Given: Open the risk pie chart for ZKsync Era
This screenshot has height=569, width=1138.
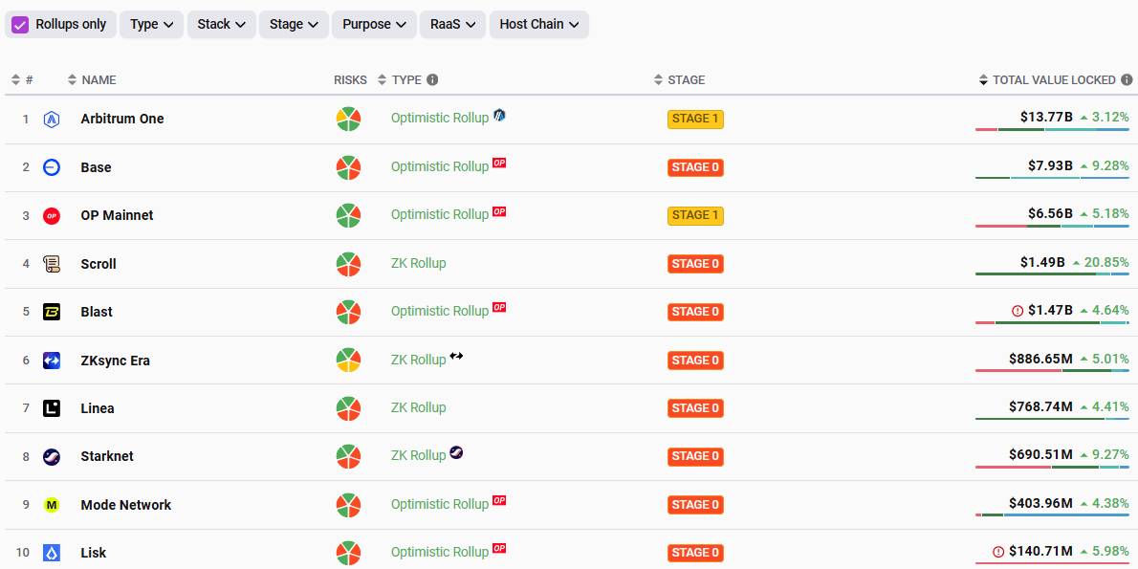Looking at the screenshot, I should pos(348,360).
